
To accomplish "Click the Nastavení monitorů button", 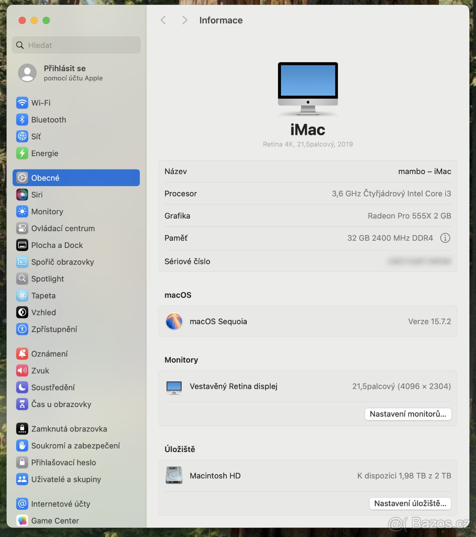I will pos(408,414).
